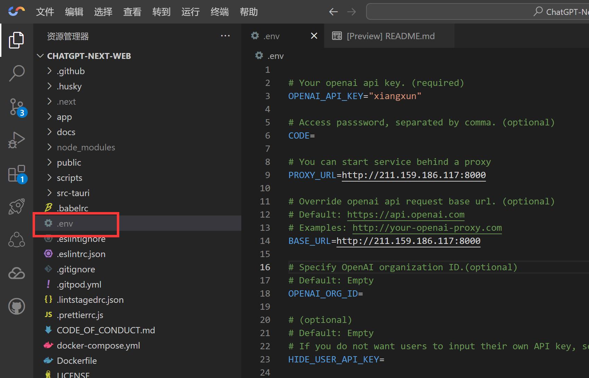The height and width of the screenshot is (378, 589).
Task: Open the Extensions view icon
Action: click(17, 174)
